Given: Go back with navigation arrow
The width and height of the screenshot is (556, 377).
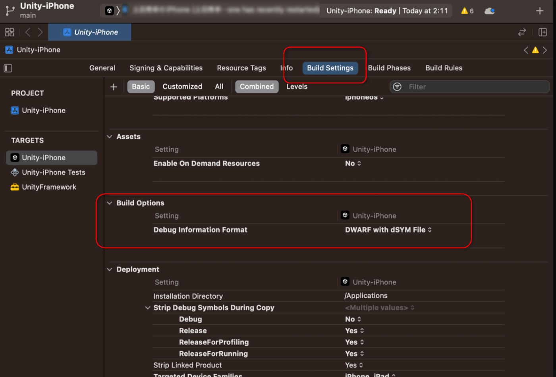Looking at the screenshot, I should pyautogui.click(x=28, y=32).
